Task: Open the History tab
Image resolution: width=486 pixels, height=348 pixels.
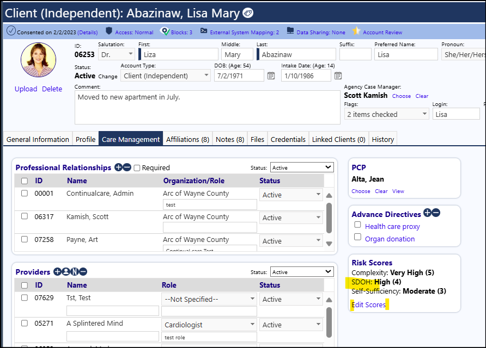Action: click(383, 140)
